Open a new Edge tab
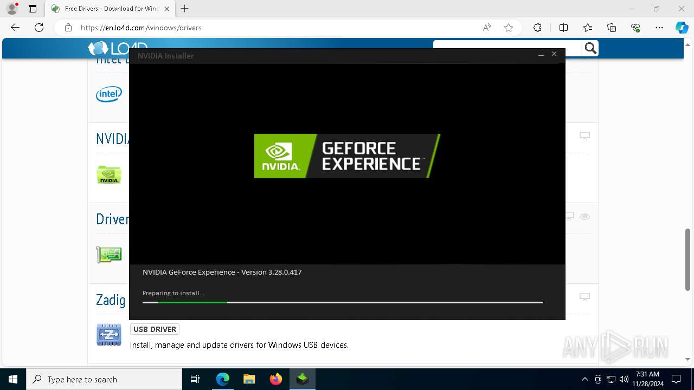Screen dimensions: 694x390 pyautogui.click(x=185, y=9)
